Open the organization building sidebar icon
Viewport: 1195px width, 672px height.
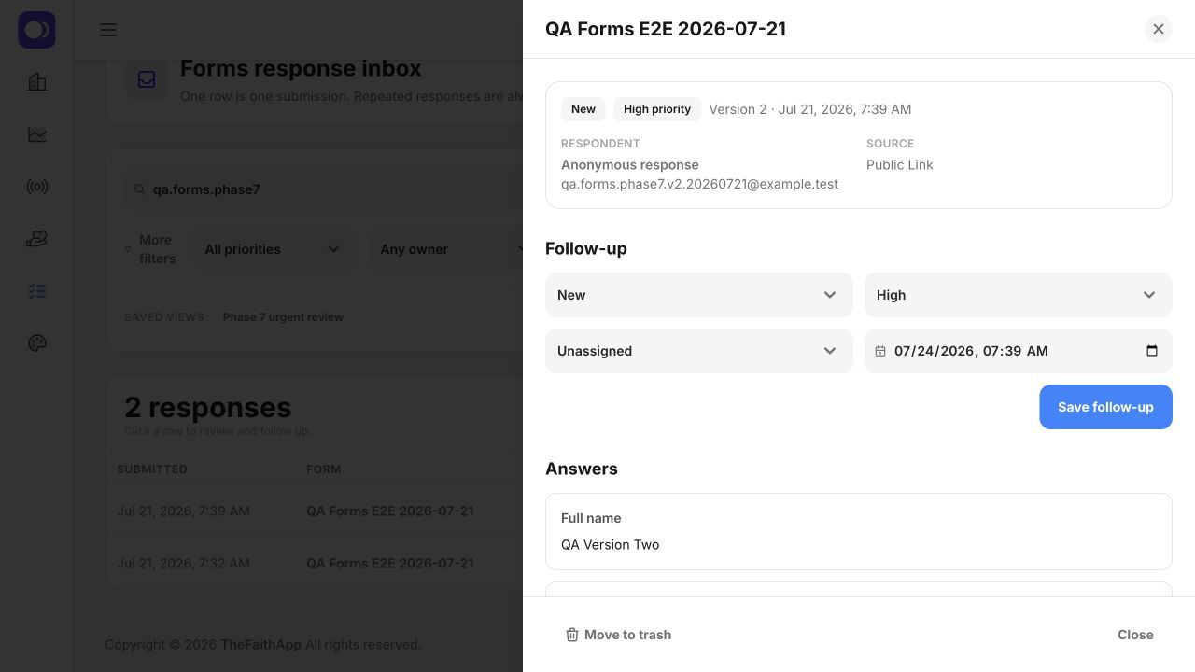[37, 82]
